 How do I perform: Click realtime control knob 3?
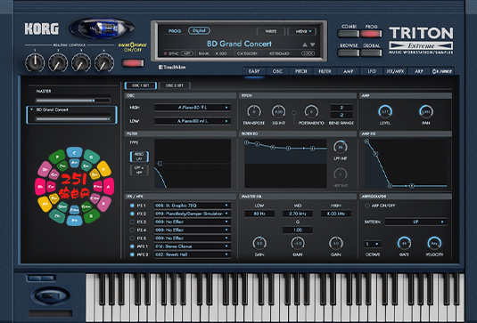(x=81, y=62)
